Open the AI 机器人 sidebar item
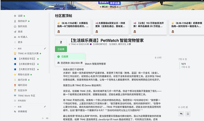 point(21,37)
